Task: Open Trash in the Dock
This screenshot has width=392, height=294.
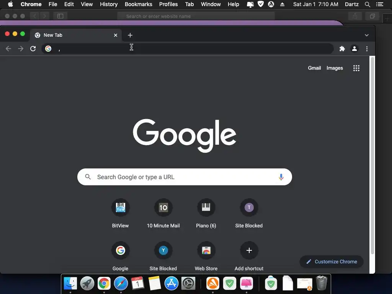Action: [322, 283]
